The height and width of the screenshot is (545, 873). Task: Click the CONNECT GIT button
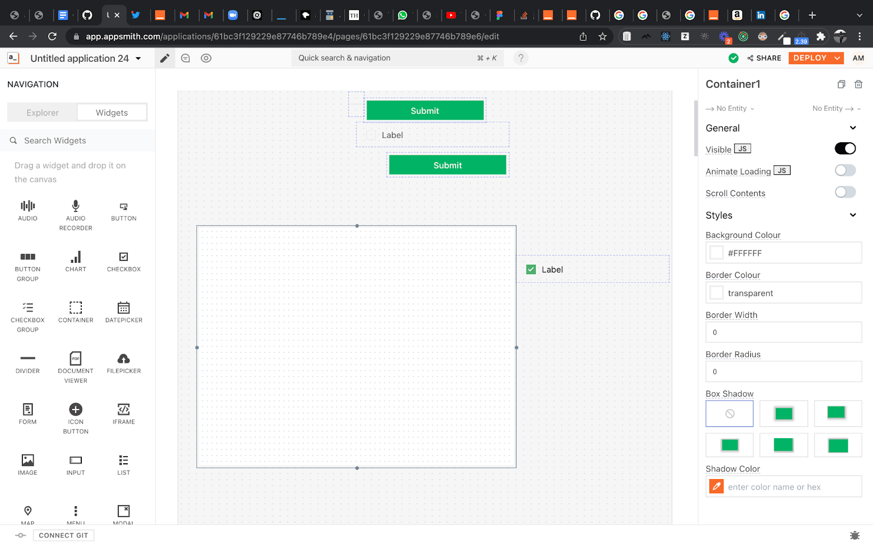click(x=63, y=535)
